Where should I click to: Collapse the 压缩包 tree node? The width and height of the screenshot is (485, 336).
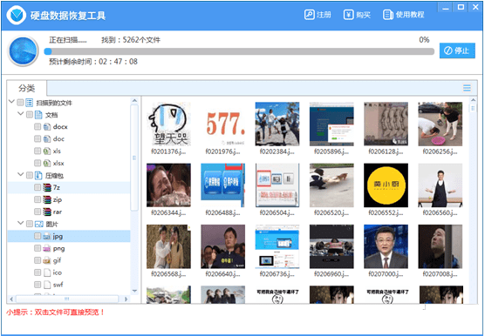tap(21, 175)
